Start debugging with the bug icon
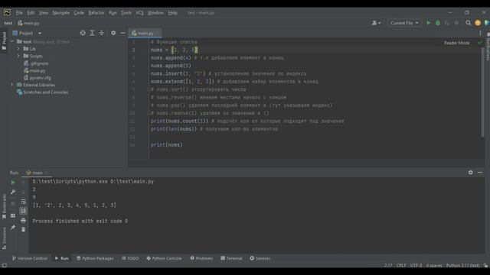The image size is (490, 275). (438, 23)
